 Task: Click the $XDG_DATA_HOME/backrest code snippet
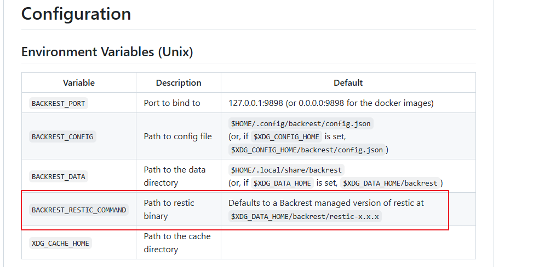[x=390, y=183]
